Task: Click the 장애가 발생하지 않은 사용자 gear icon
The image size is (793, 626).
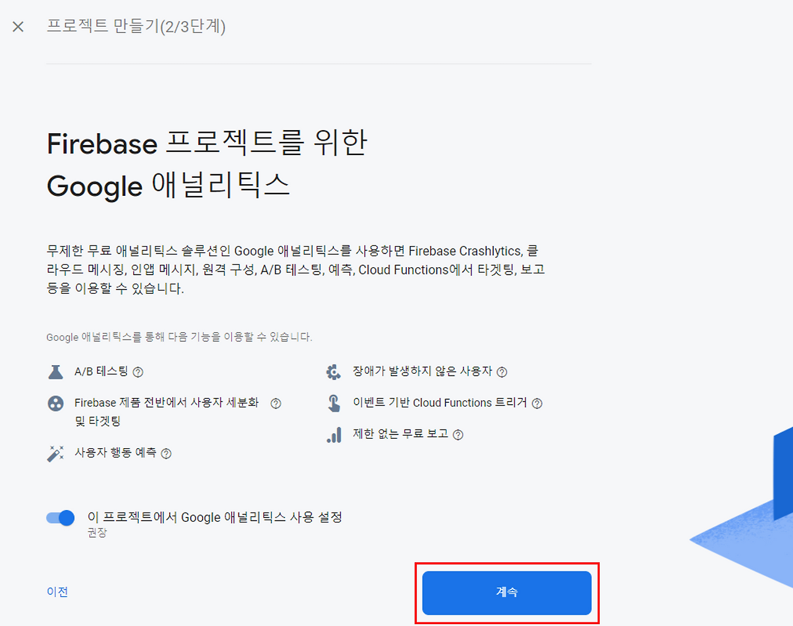Action: click(x=333, y=372)
